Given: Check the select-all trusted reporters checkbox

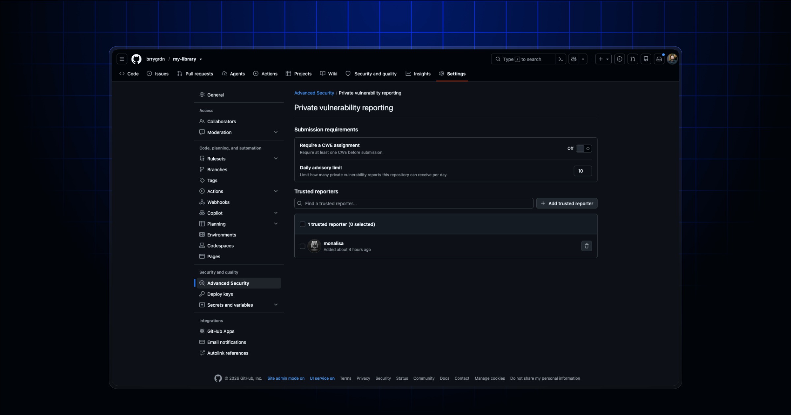Looking at the screenshot, I should [302, 224].
